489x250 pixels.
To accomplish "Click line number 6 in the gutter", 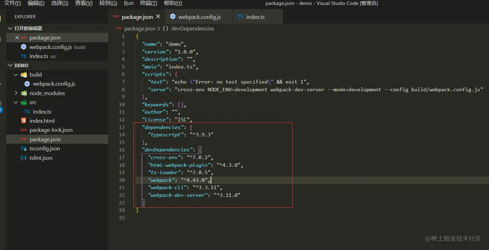I will coord(123,74).
